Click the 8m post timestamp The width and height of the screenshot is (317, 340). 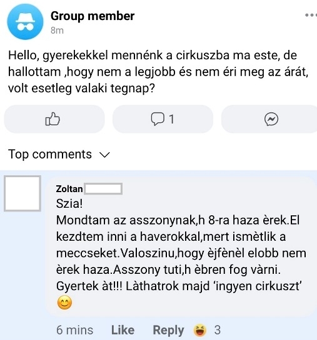[57, 31]
